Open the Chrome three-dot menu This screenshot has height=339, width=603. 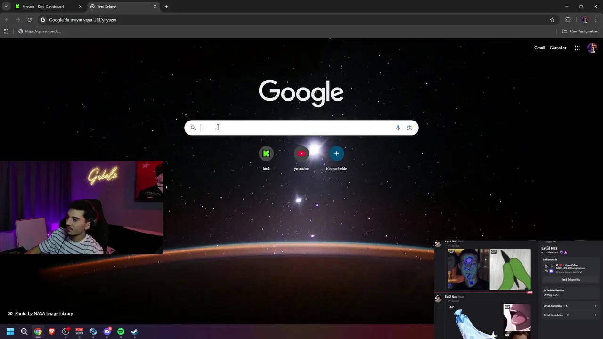click(x=596, y=20)
